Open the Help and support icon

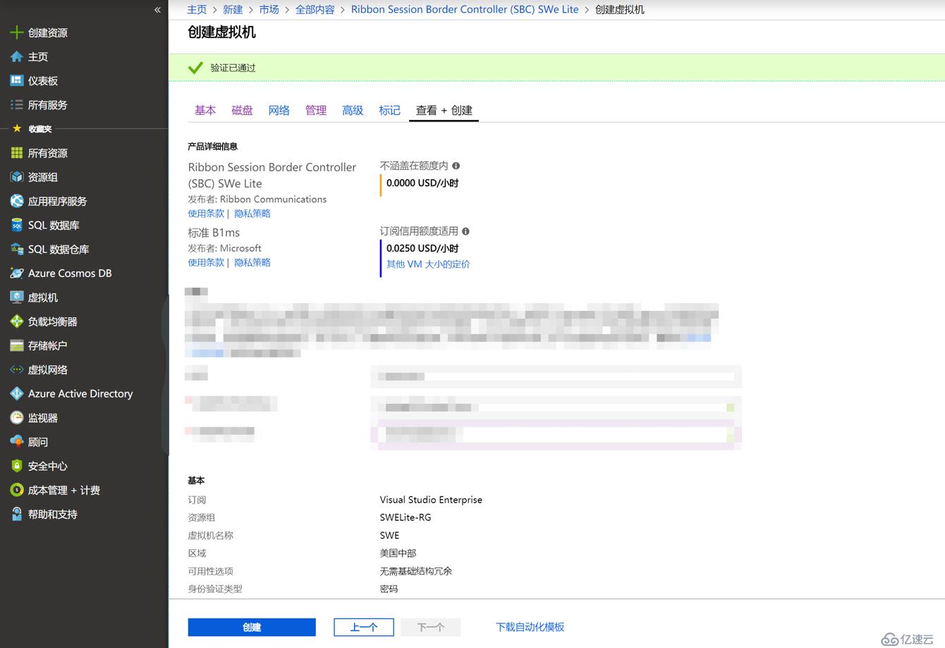pyautogui.click(x=16, y=514)
